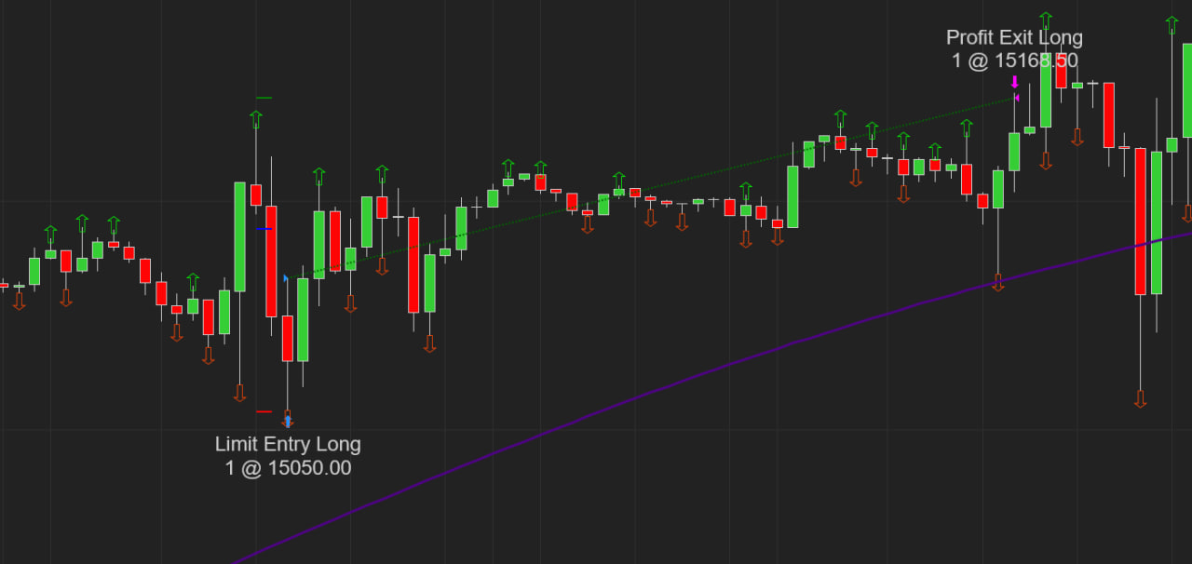
Task: Click the small green dash marker
Action: tap(264, 97)
